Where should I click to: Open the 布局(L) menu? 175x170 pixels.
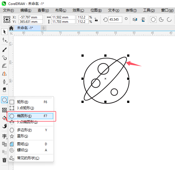coord(61,10)
